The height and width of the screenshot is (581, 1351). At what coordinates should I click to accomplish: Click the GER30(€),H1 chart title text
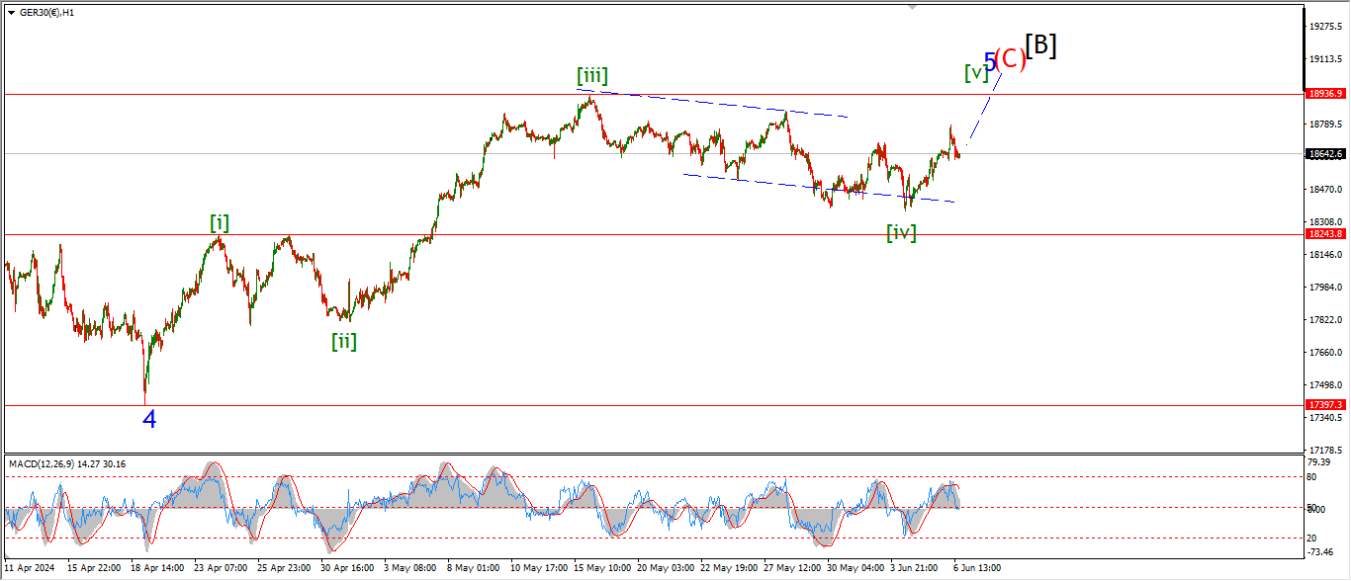pyautogui.click(x=47, y=13)
